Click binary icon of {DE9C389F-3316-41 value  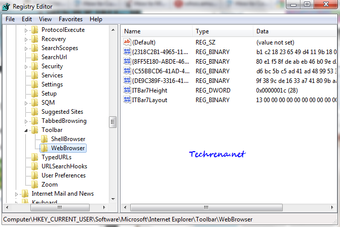(x=127, y=80)
